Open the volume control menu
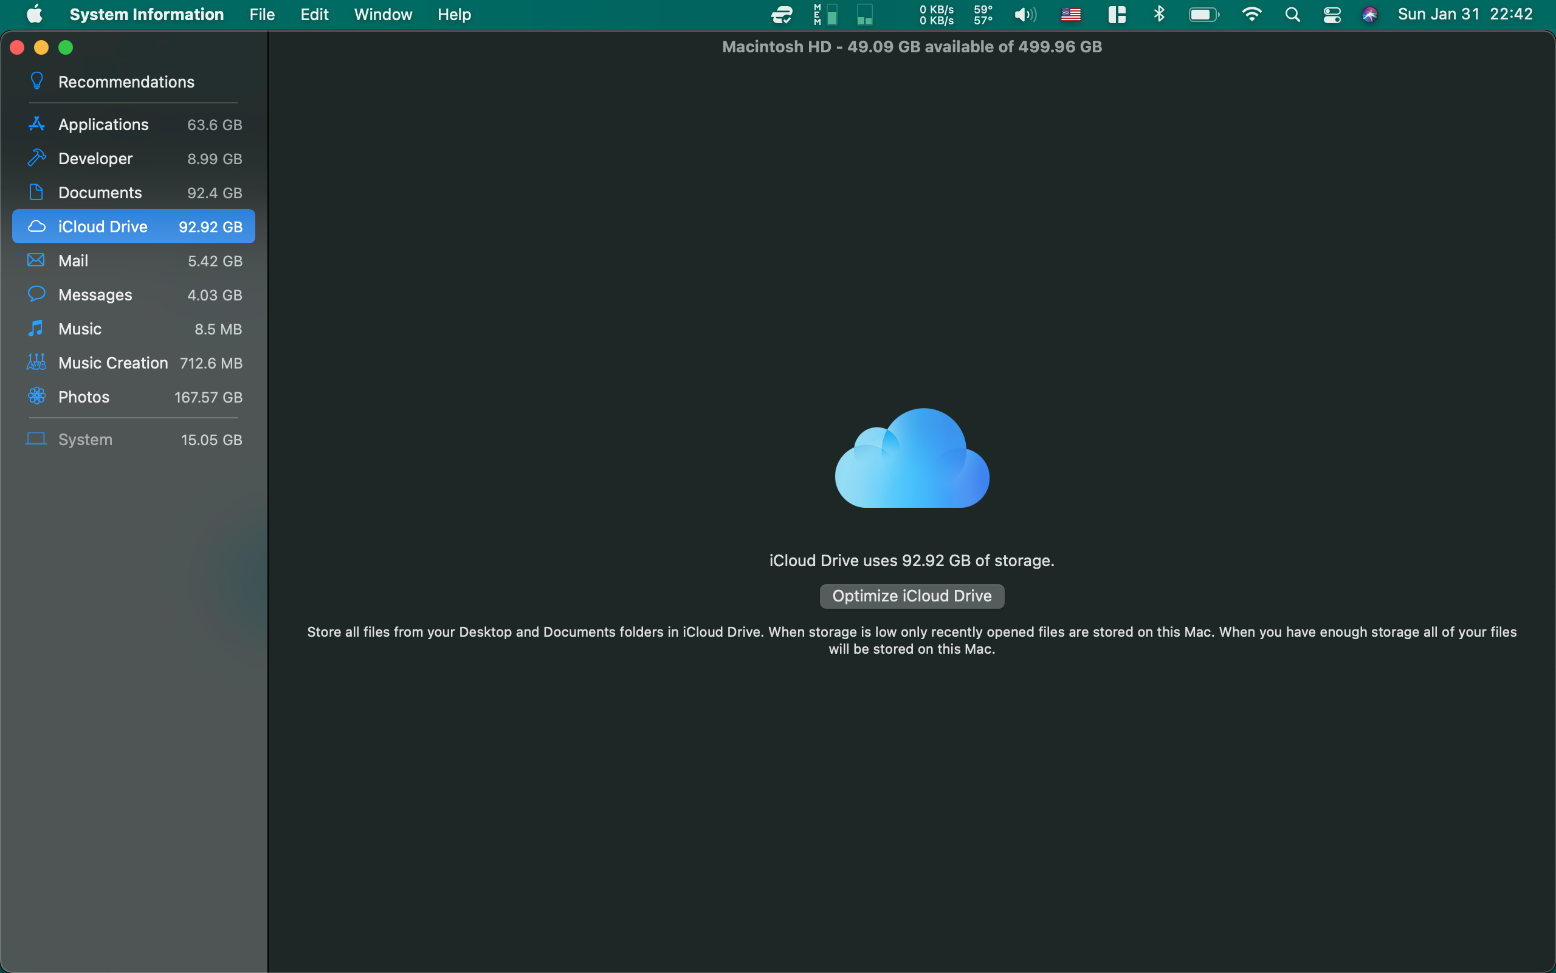Viewport: 1556px width, 973px height. (x=1025, y=14)
